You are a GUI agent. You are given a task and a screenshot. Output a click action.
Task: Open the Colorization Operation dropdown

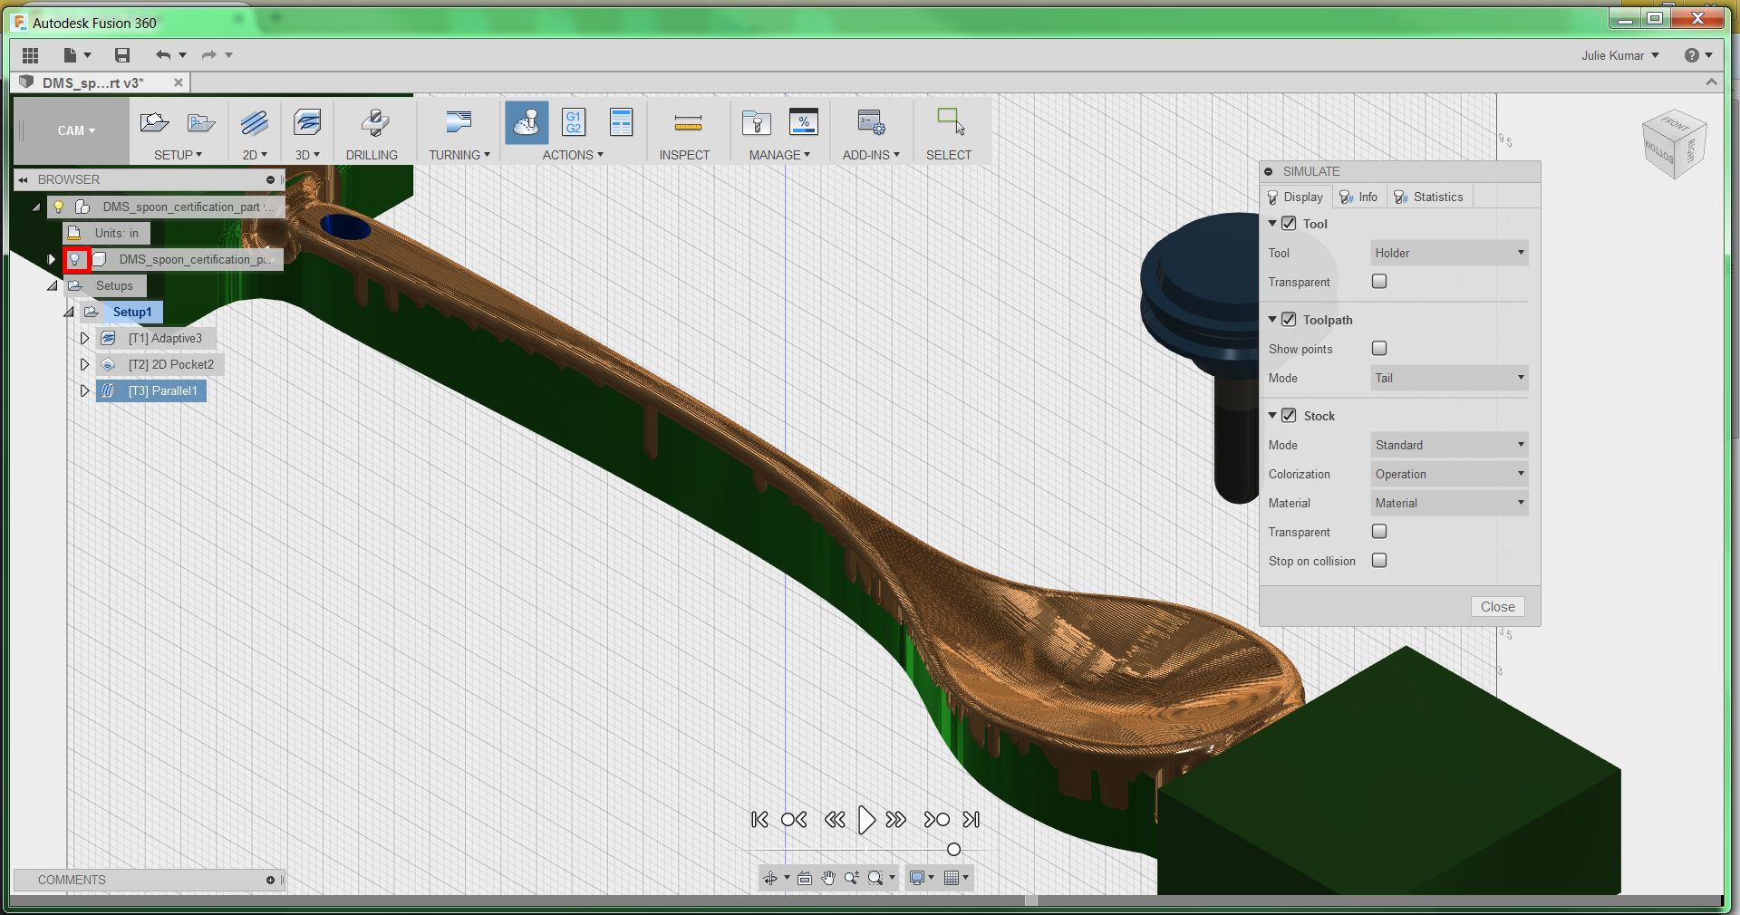[x=1449, y=474]
